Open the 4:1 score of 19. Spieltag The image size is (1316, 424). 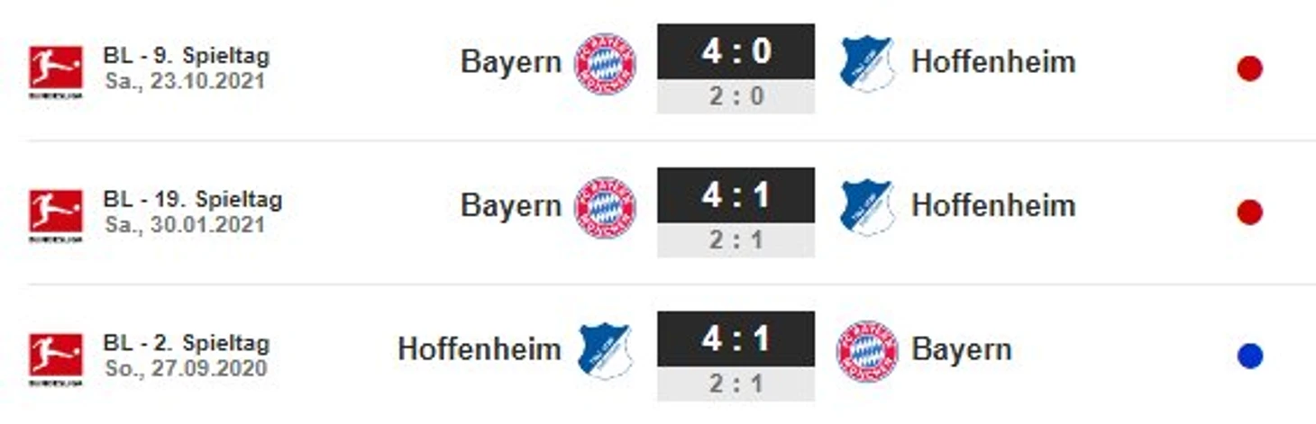point(736,194)
